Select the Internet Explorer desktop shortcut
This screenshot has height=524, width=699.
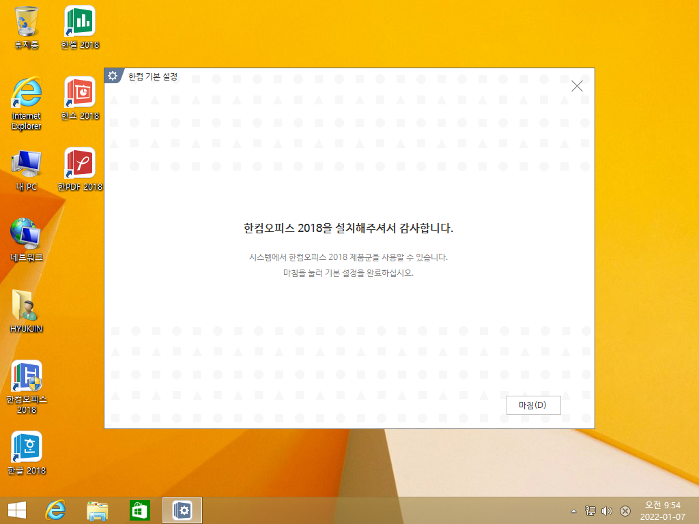point(27,104)
